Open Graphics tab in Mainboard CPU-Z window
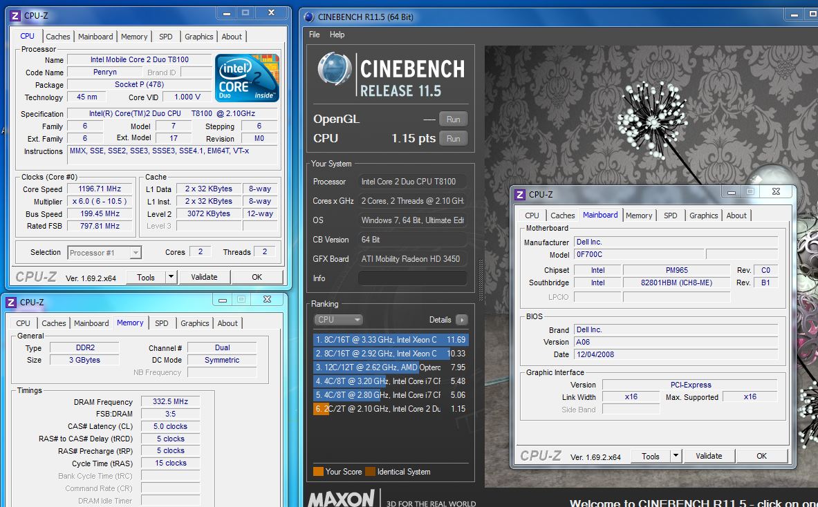The height and width of the screenshot is (507, 818). (x=703, y=216)
